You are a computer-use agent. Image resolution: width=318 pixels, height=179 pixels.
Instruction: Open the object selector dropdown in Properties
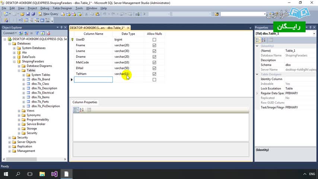coord(314,34)
